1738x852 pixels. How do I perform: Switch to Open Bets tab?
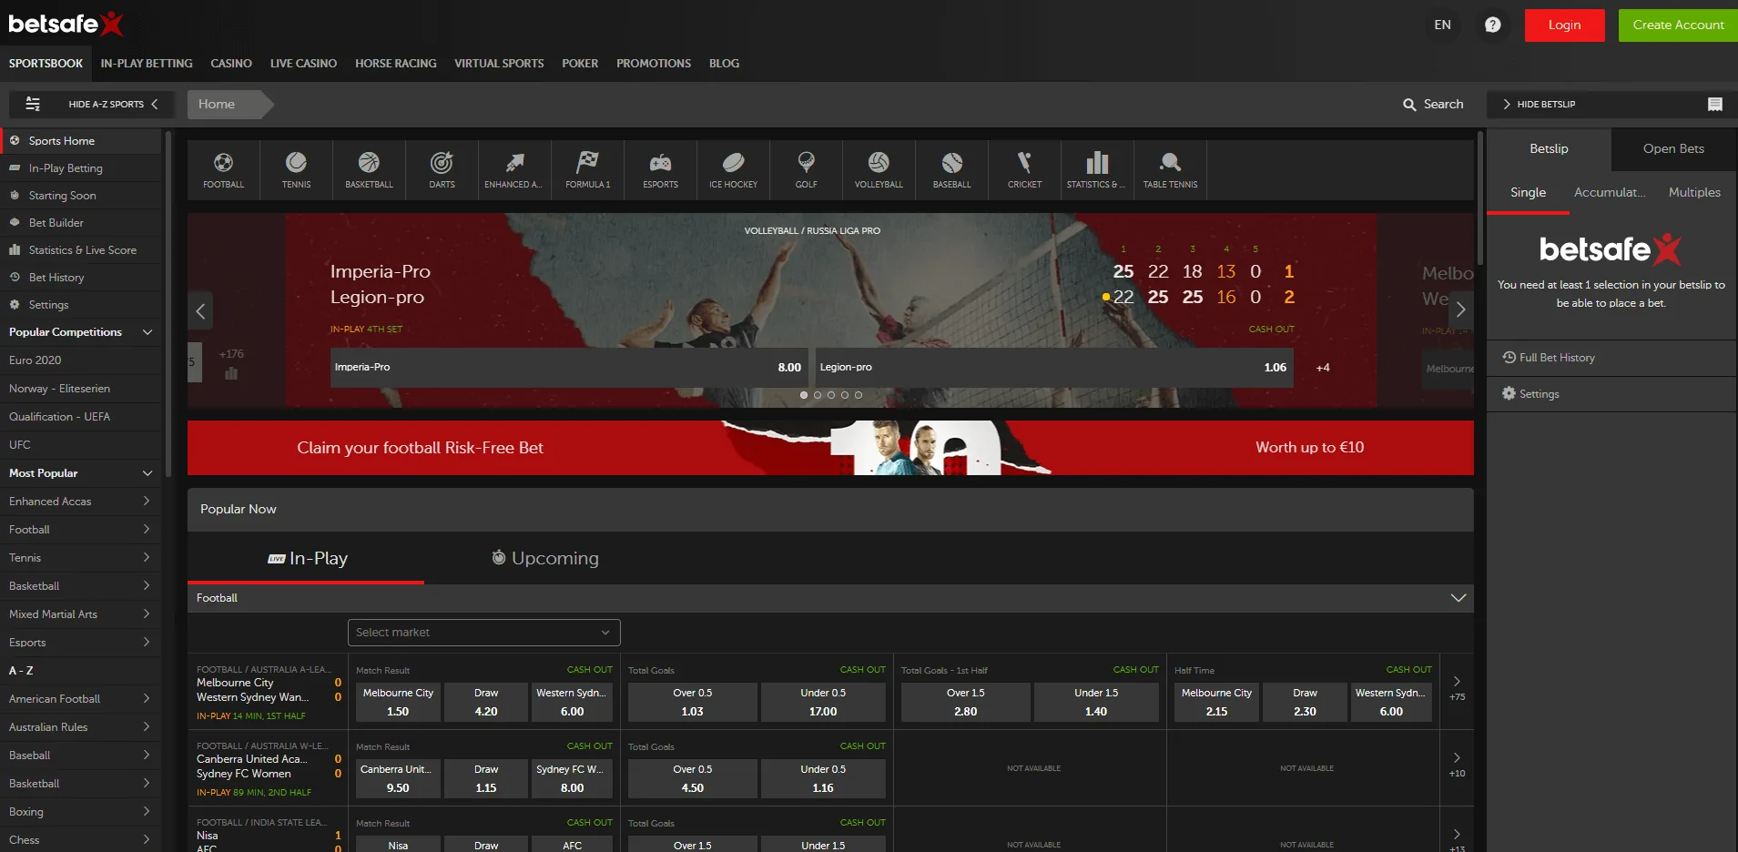pos(1673,148)
